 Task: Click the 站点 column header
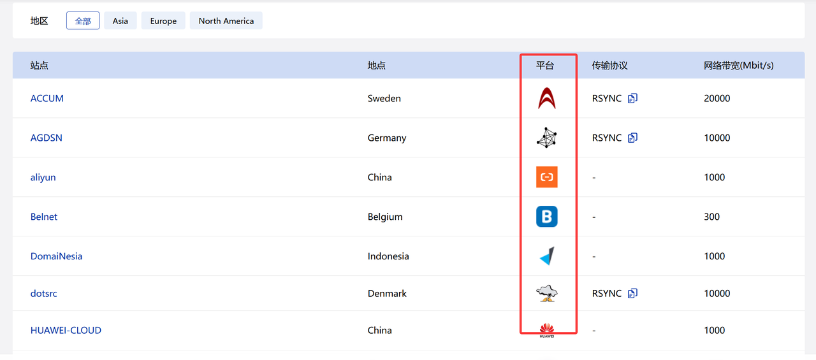(40, 65)
